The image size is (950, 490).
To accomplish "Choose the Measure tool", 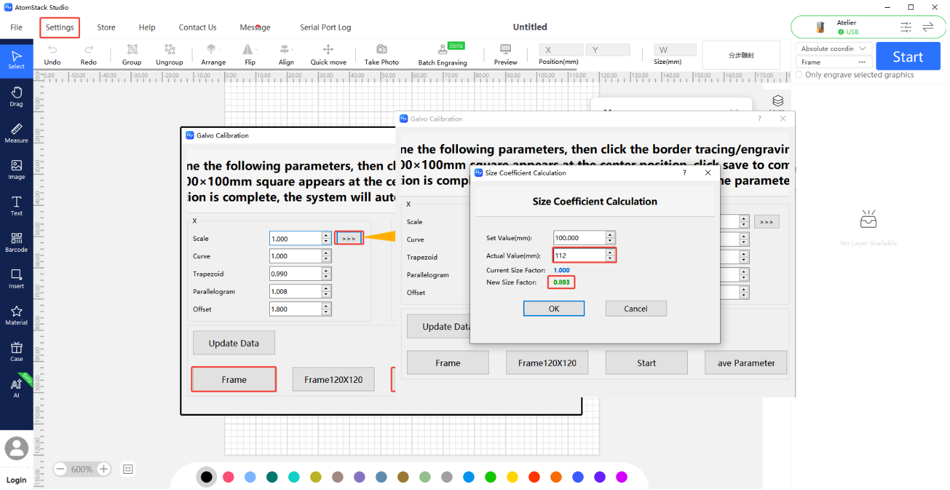I will (16, 133).
